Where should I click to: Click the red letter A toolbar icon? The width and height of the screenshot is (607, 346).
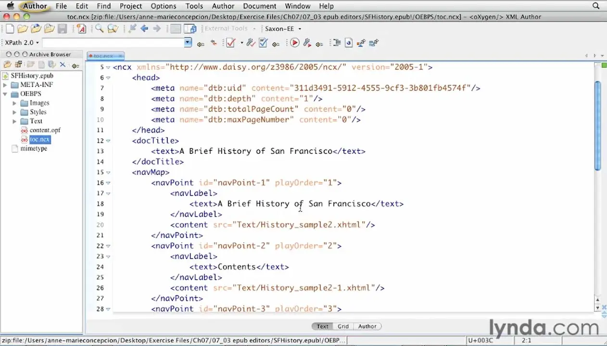pyautogui.click(x=81, y=29)
